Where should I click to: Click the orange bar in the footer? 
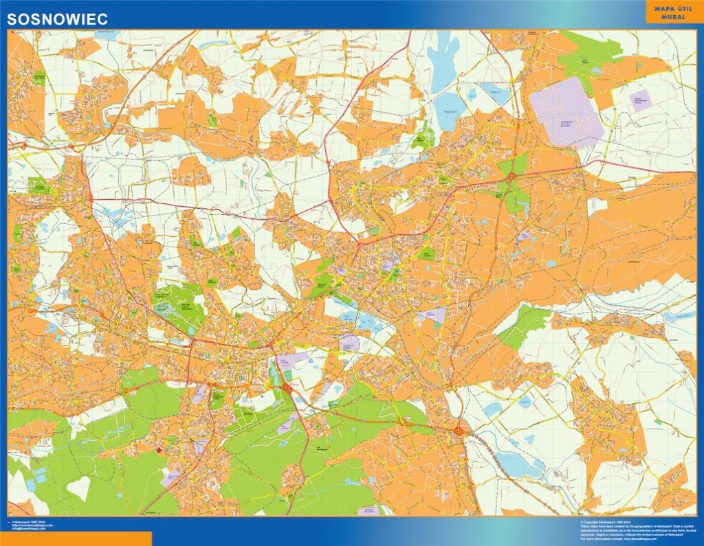click(x=76, y=538)
